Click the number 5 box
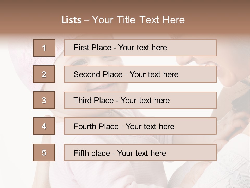 click(44, 152)
